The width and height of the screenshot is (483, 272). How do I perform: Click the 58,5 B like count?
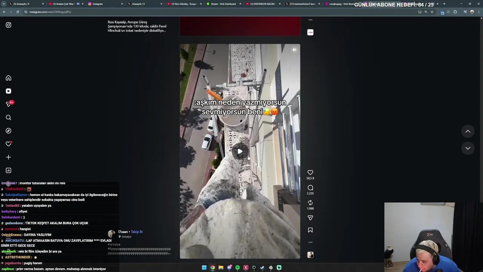(x=310, y=178)
